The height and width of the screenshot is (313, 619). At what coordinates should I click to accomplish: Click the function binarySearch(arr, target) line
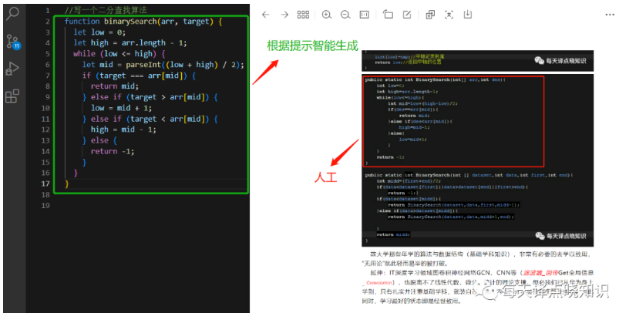click(x=143, y=22)
